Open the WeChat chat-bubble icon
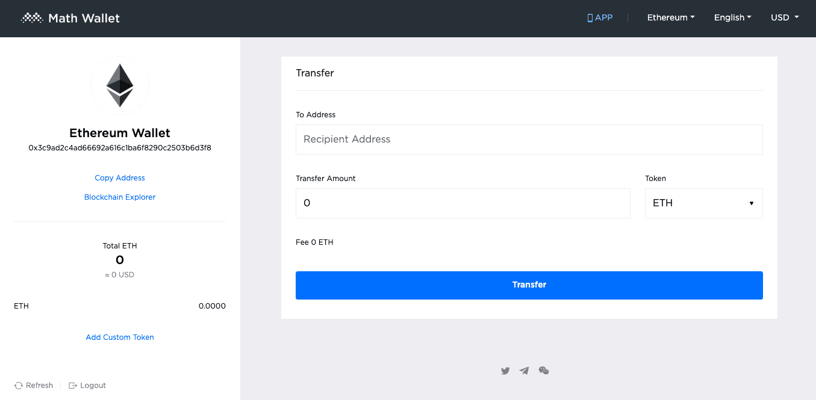Viewport: 816px width, 400px height. [544, 371]
